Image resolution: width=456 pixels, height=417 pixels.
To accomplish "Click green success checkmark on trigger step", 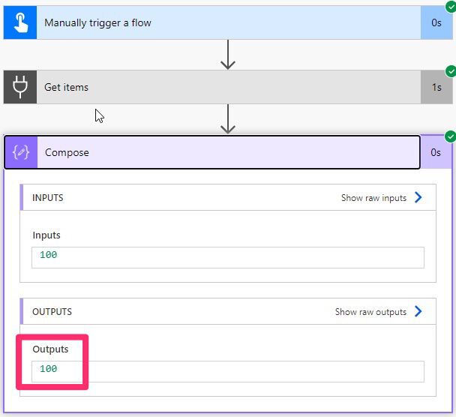I will click(x=450, y=6).
